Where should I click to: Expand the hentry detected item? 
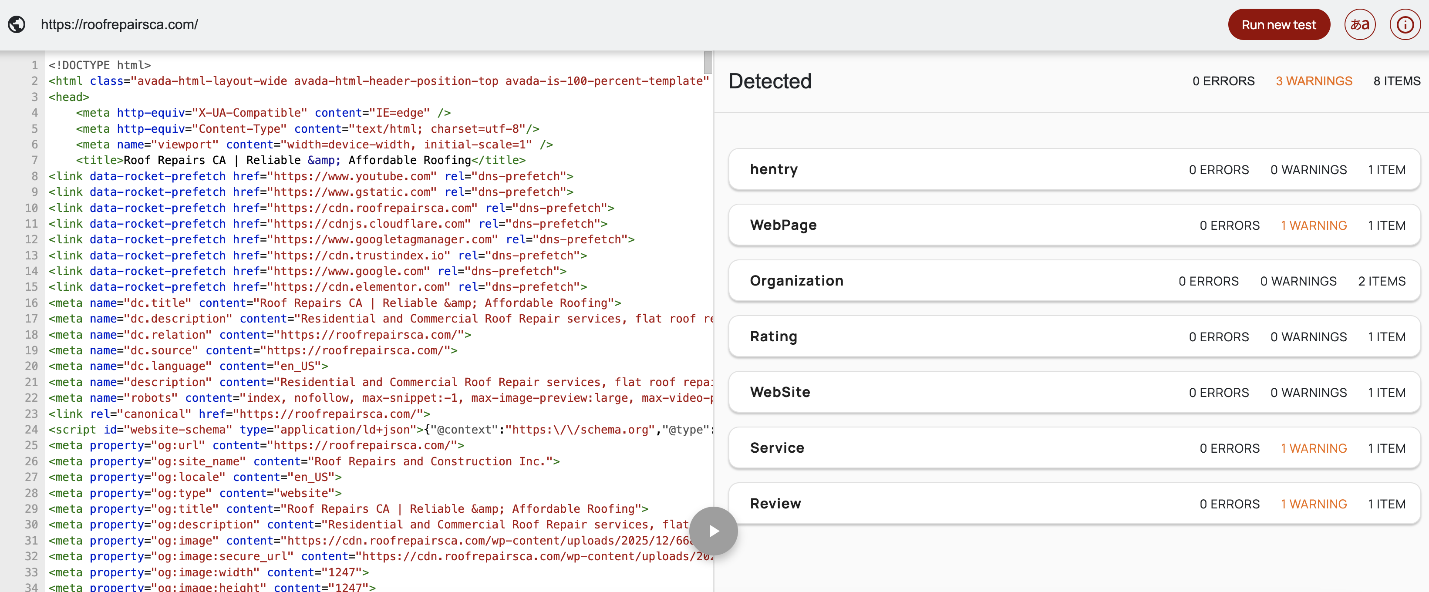pos(775,170)
